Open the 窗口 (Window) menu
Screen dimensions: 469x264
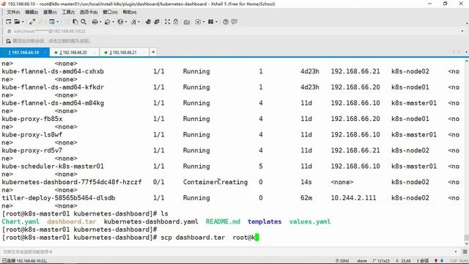tap(110, 12)
